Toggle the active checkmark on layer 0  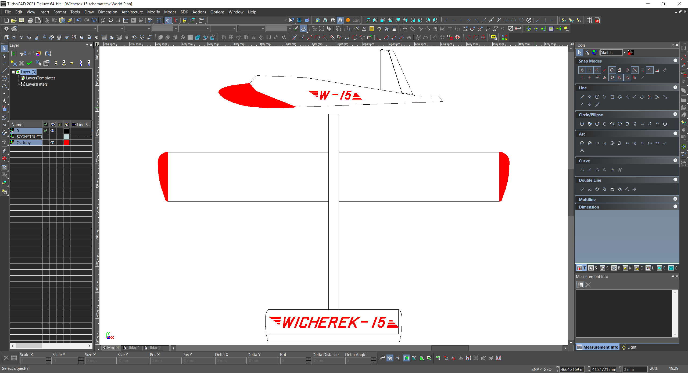point(46,131)
